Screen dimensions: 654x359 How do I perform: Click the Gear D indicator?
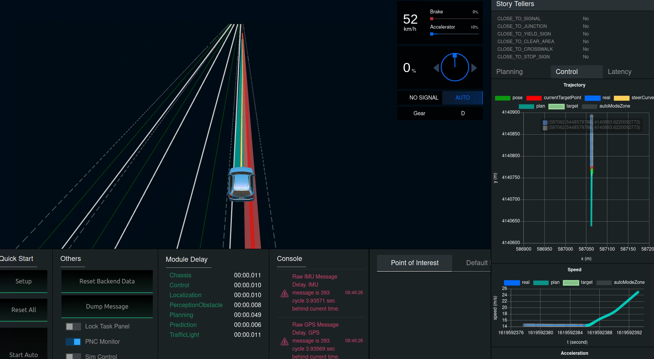coord(440,113)
